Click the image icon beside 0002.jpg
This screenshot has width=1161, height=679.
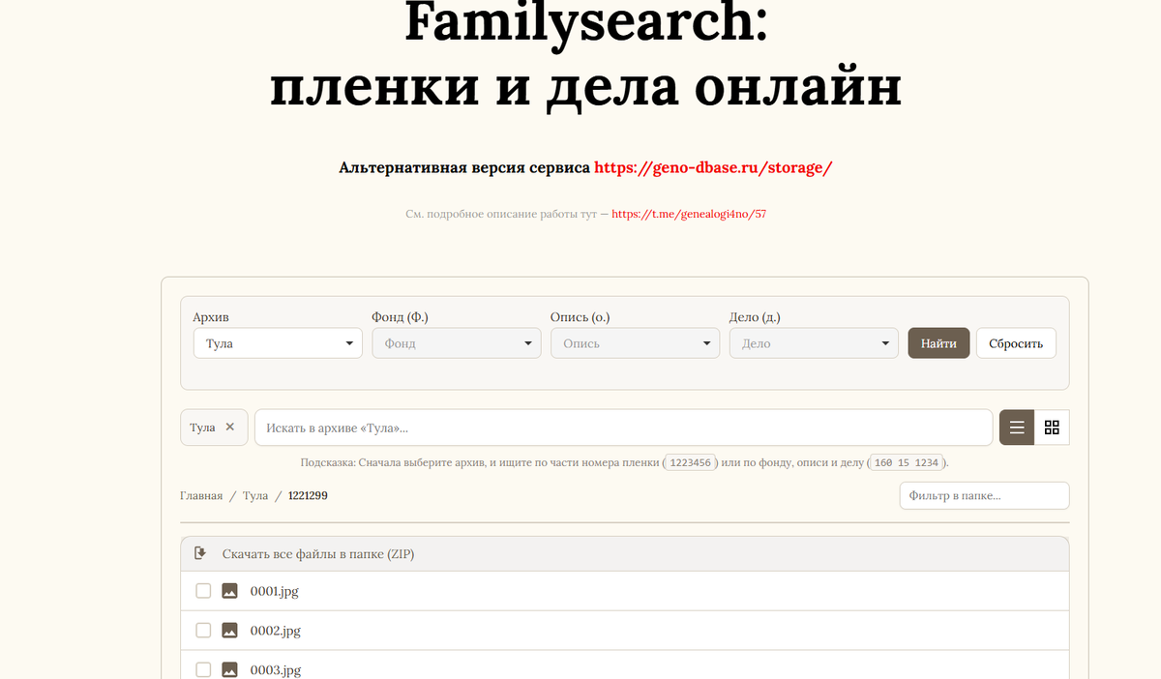tap(229, 629)
